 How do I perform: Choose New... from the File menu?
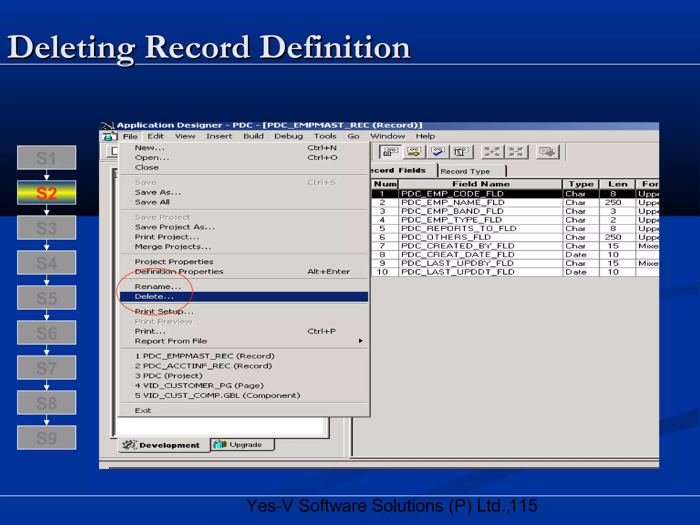tap(244, 148)
